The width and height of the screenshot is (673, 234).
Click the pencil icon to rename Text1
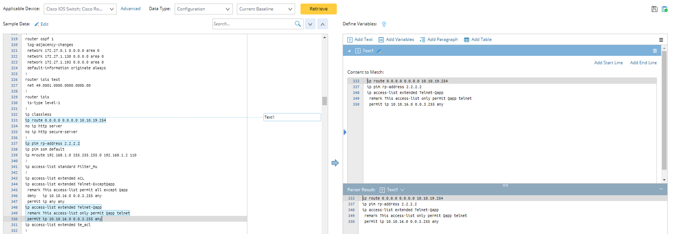pos(379,51)
